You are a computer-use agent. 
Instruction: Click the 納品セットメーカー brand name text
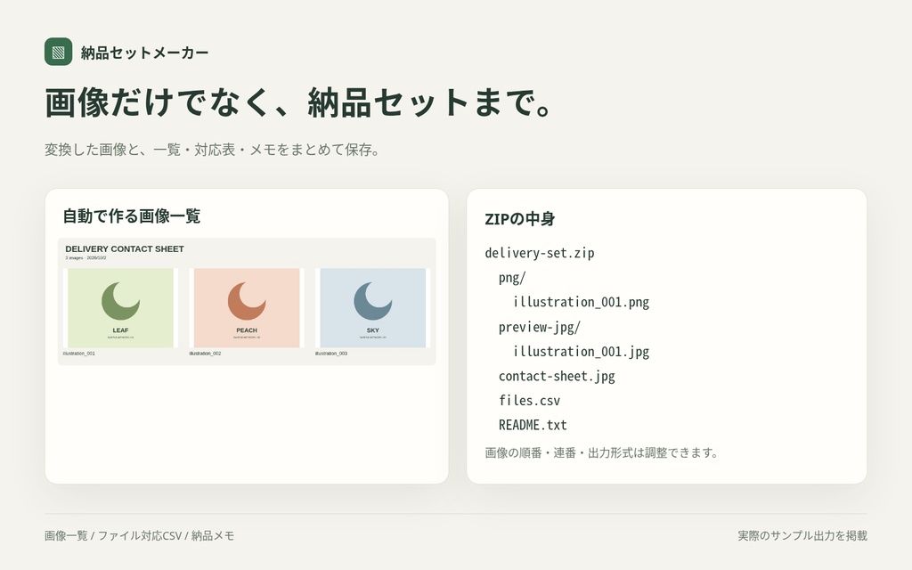[144, 53]
